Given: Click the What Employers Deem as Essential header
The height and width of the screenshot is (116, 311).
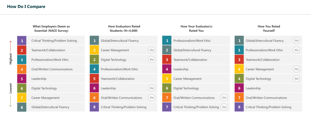Looking at the screenshot, I should tap(51, 28).
